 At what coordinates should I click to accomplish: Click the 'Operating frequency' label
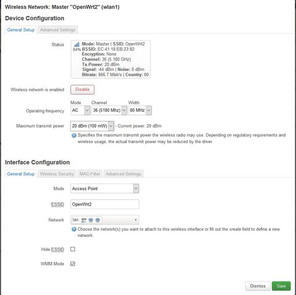(x=45, y=111)
